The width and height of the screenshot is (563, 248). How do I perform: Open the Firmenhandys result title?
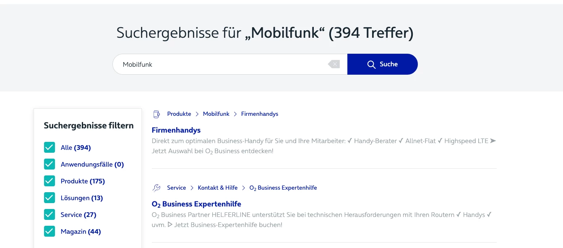(x=176, y=130)
